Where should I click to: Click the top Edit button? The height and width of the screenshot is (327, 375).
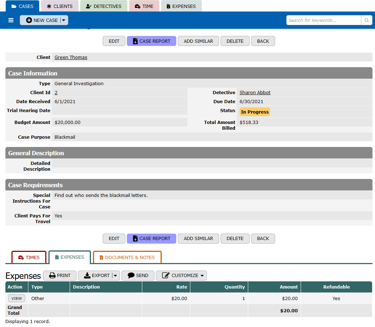point(114,41)
